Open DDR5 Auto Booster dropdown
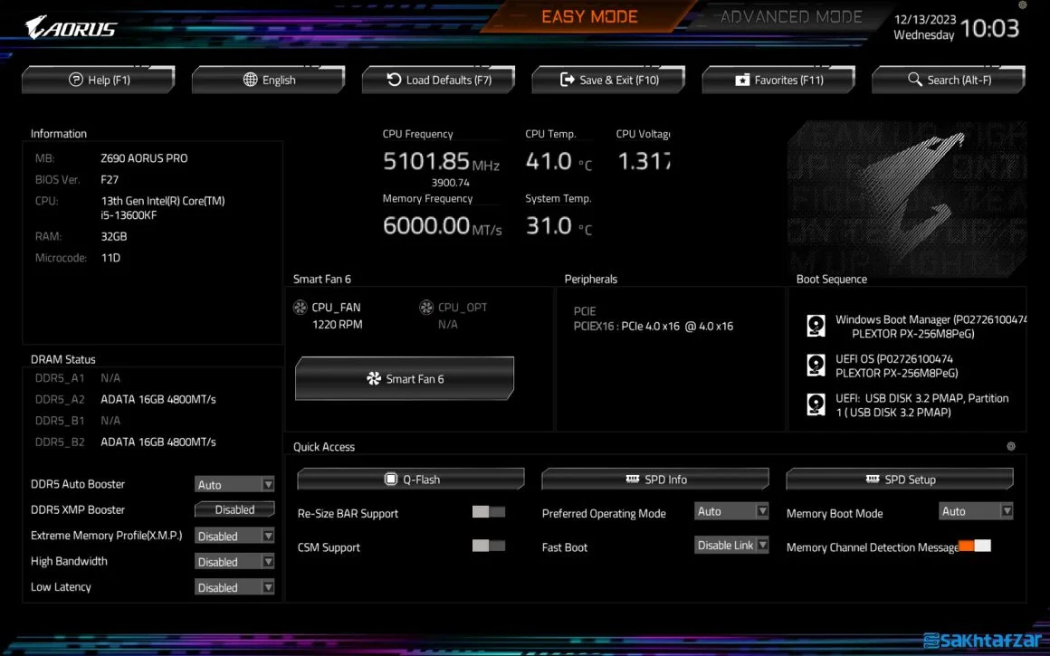1050x656 pixels. coord(234,484)
